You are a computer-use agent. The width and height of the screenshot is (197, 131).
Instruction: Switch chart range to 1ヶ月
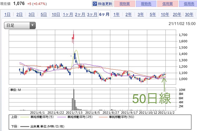click(x=68, y=14)
